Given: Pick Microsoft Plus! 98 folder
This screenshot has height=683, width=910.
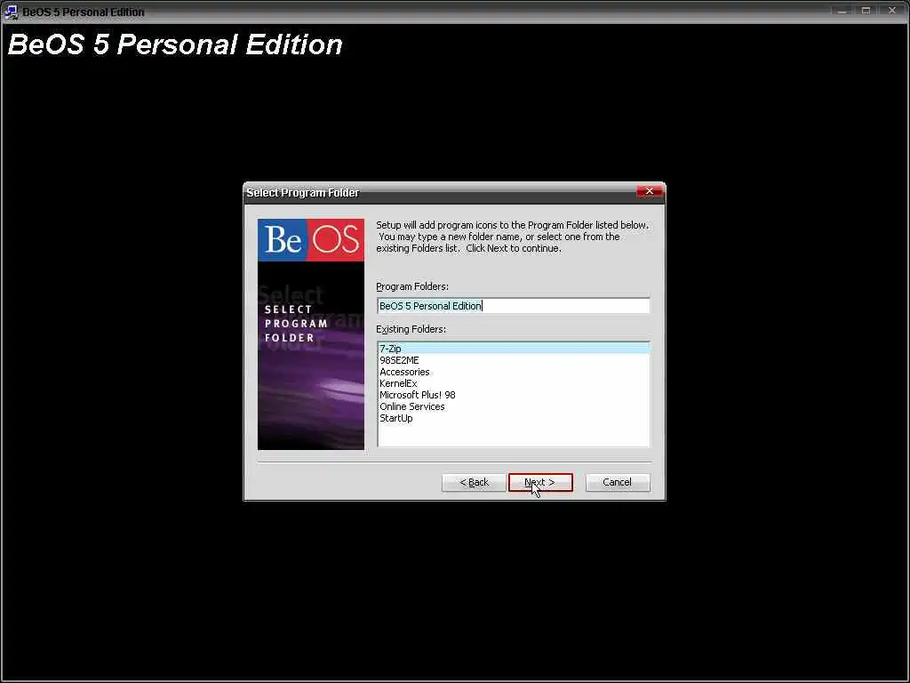Looking at the screenshot, I should pyautogui.click(x=513, y=395).
